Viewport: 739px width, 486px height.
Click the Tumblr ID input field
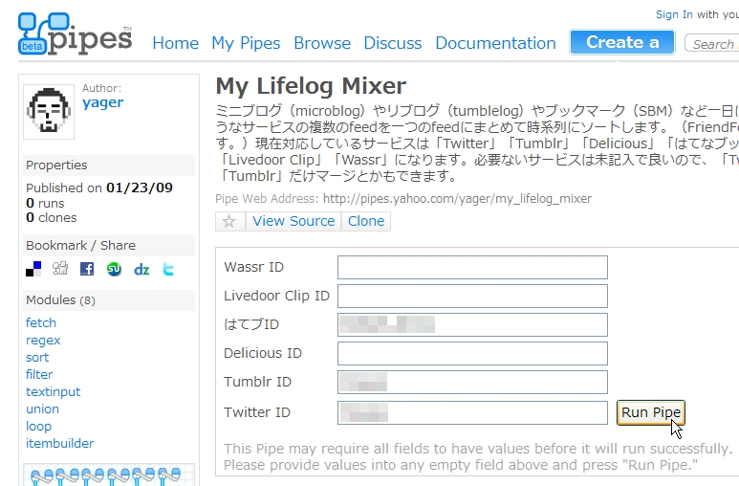[472, 382]
